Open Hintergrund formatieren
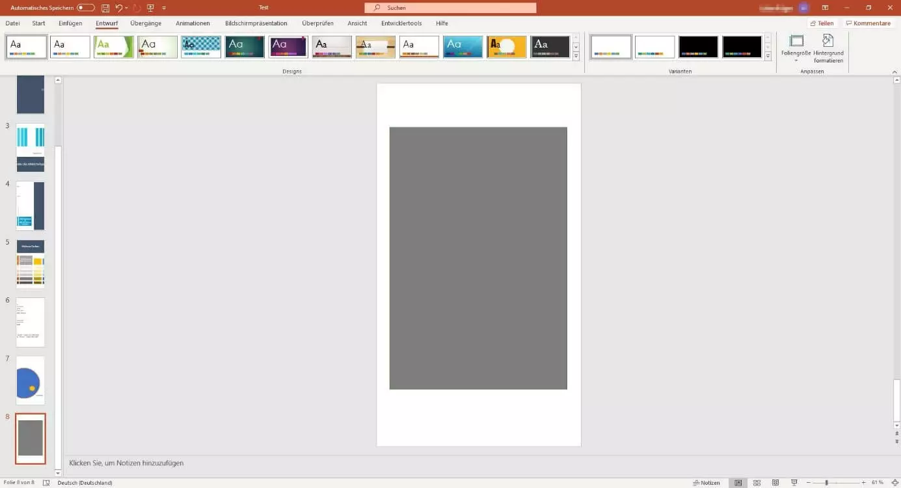The width and height of the screenshot is (901, 488). [828, 49]
